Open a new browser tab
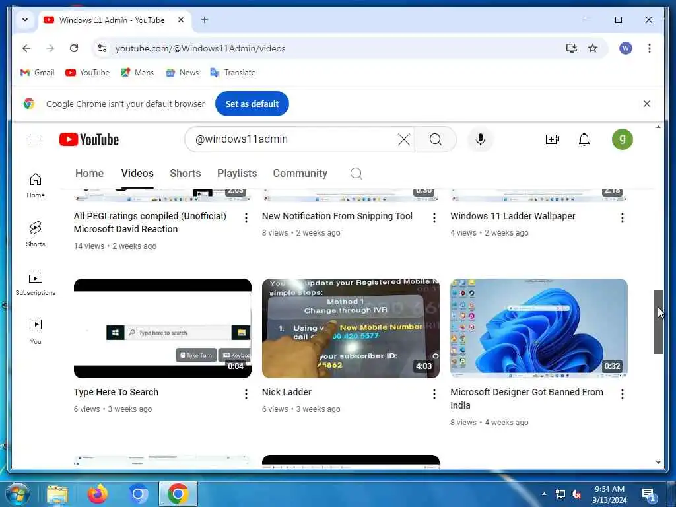Screen dimensions: 676x507 (205, 20)
